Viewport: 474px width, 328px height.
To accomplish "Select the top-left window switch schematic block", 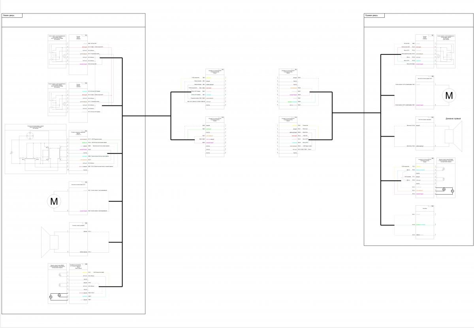I will (x=58, y=54).
